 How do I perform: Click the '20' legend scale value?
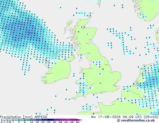43,122
